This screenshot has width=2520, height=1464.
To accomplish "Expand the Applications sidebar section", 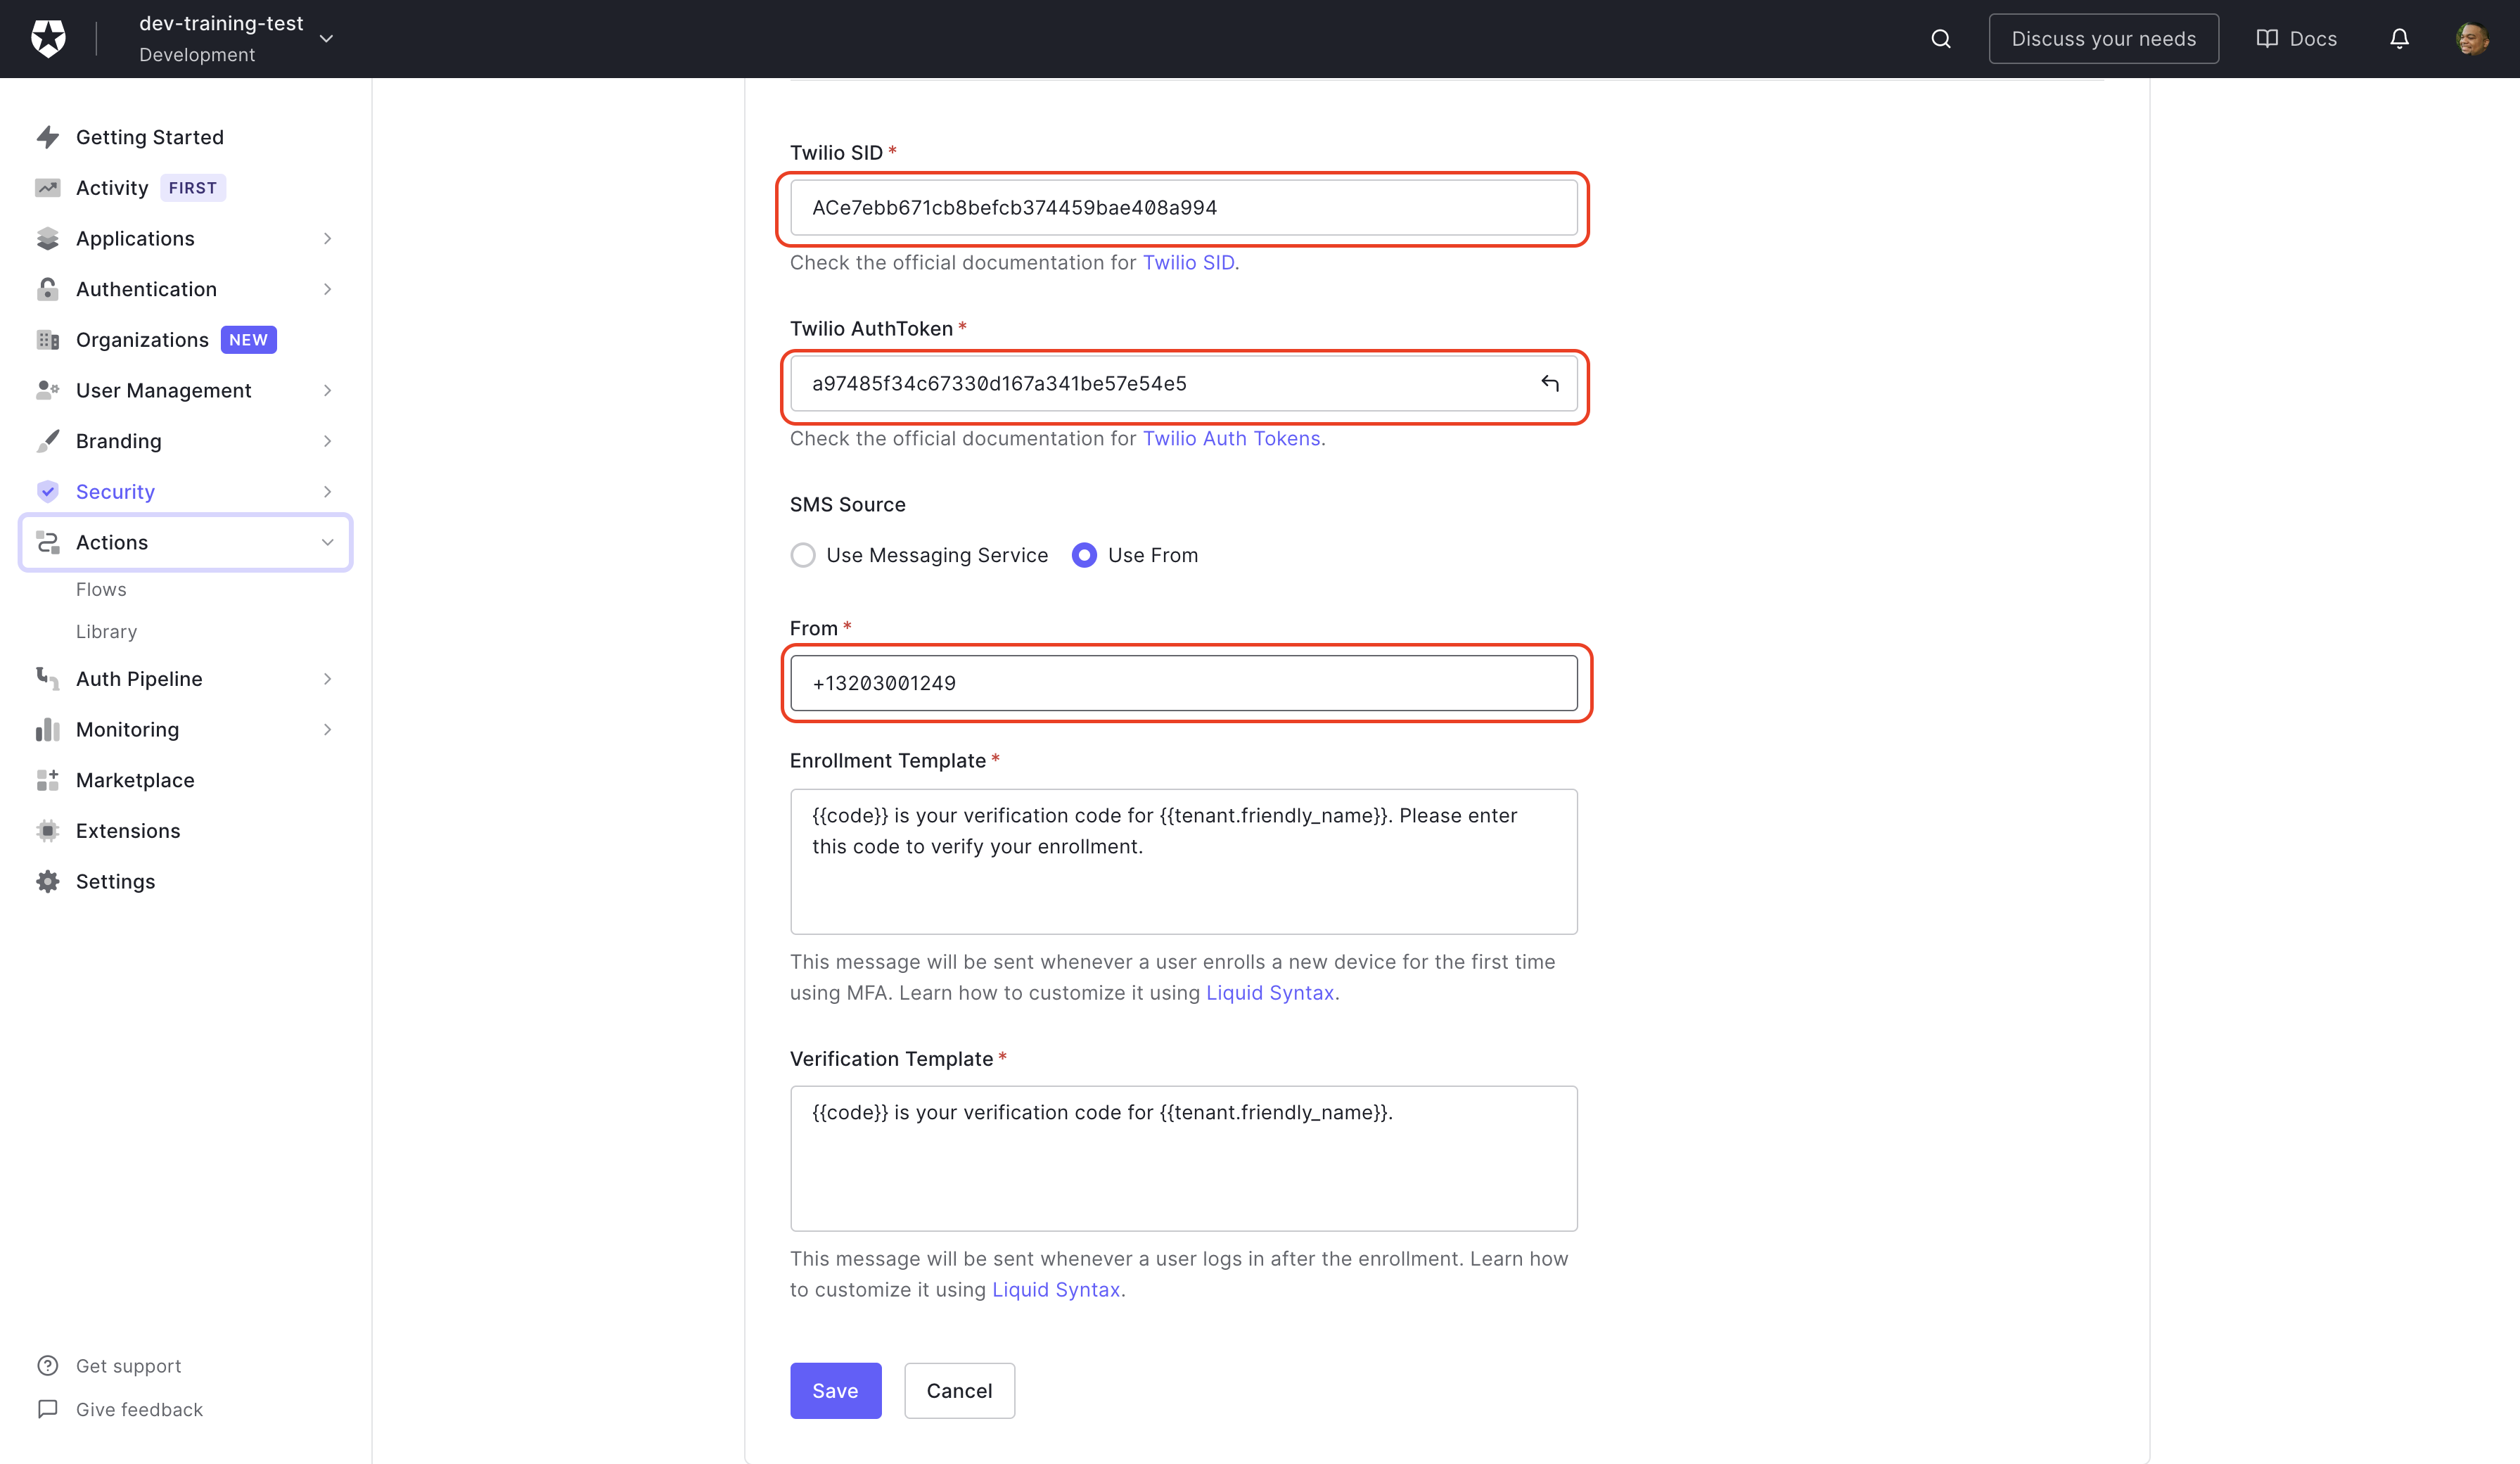I will click(327, 238).
